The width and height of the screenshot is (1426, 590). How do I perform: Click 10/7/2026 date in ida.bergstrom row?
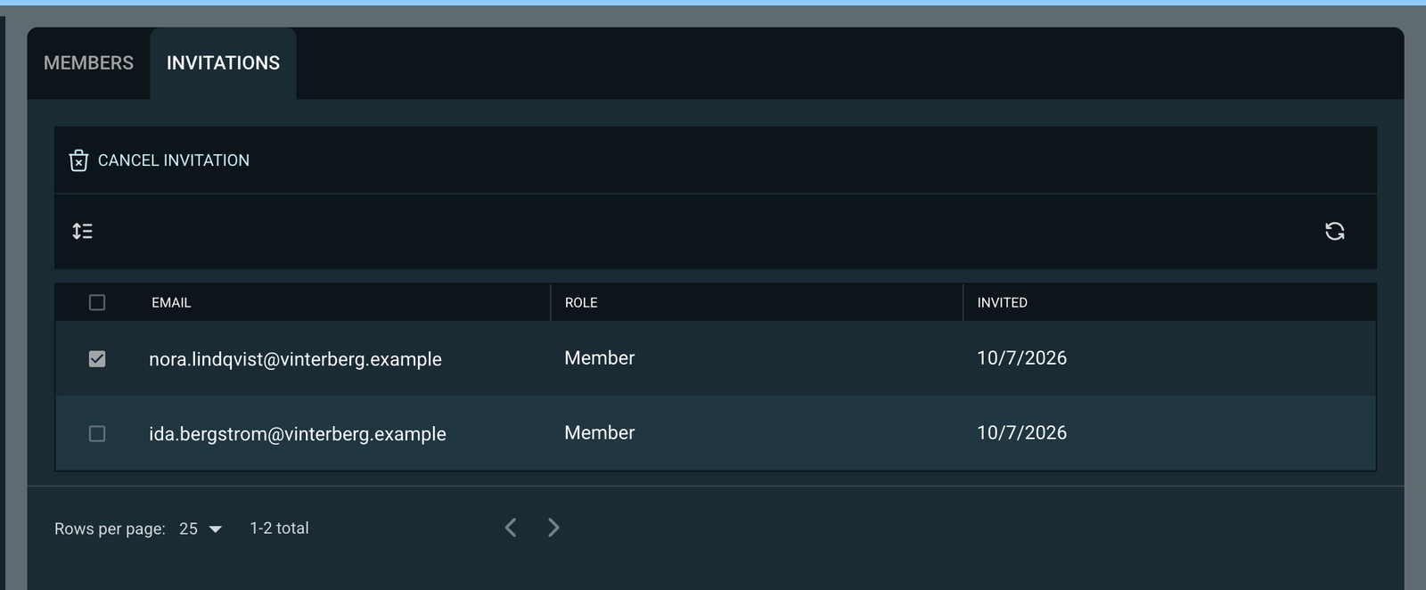tap(1021, 433)
